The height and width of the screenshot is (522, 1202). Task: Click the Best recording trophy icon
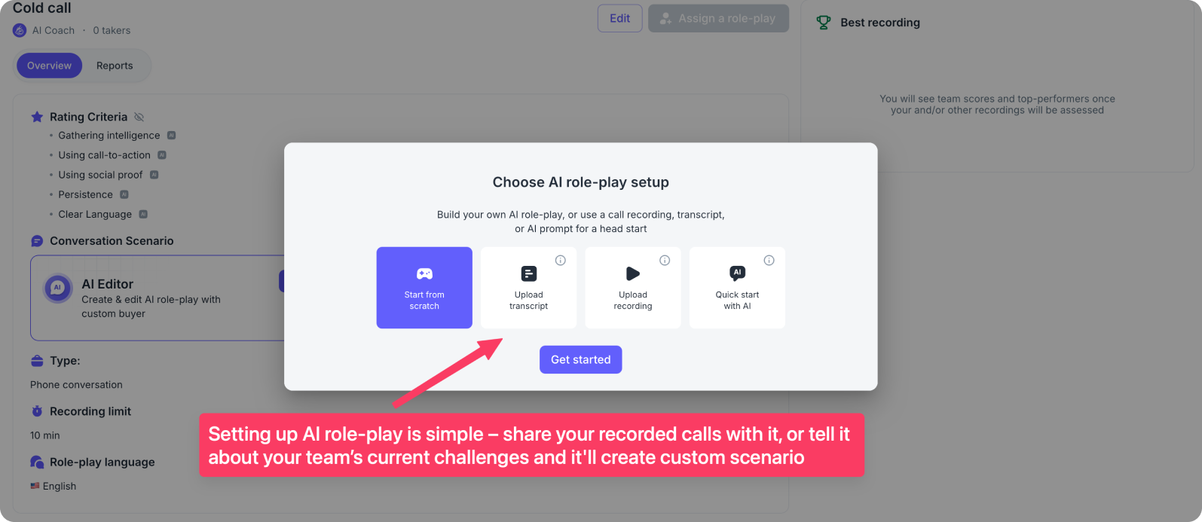(x=824, y=23)
